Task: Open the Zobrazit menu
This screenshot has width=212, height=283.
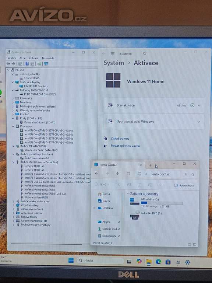Action: pos(34,58)
